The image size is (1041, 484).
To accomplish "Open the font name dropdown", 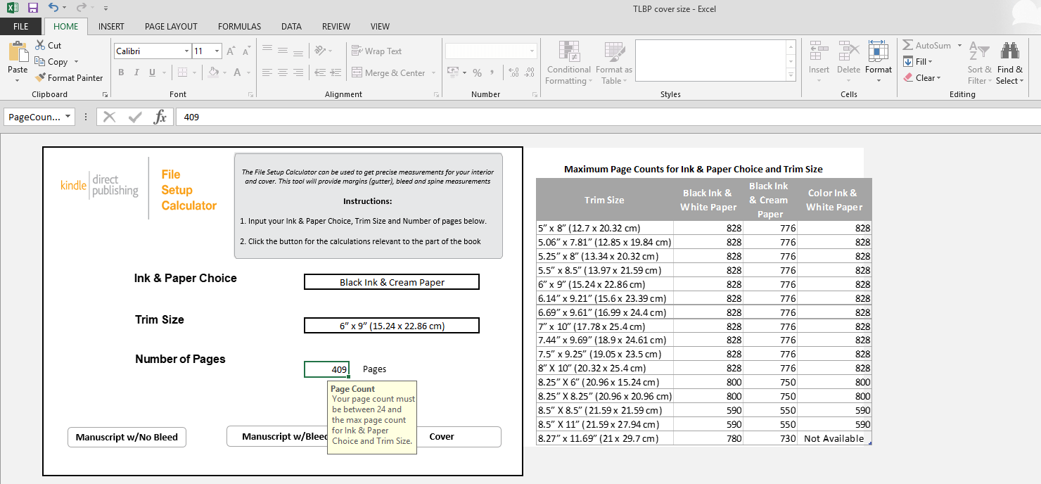I will (186, 51).
